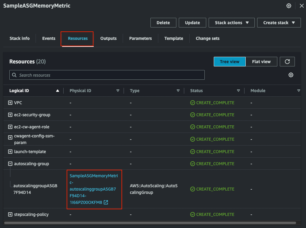Switch to Change sets tab
Screen dimensions: 306x228
coord(208,38)
